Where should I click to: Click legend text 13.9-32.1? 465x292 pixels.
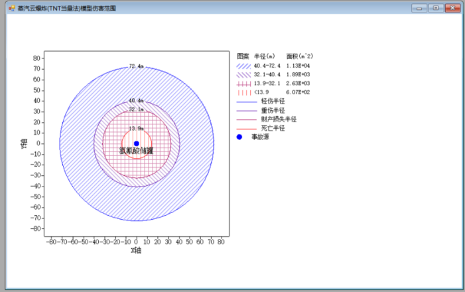[x=267, y=84]
